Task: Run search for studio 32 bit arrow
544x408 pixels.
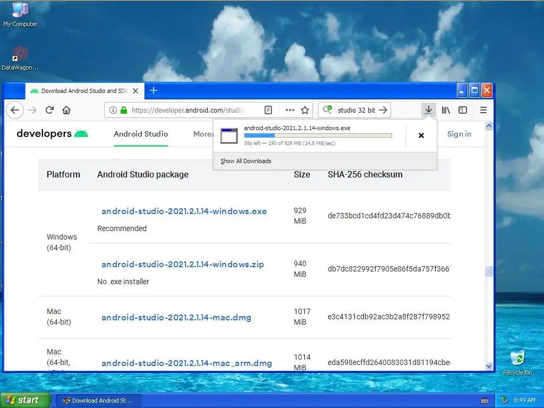Action: coord(383,110)
